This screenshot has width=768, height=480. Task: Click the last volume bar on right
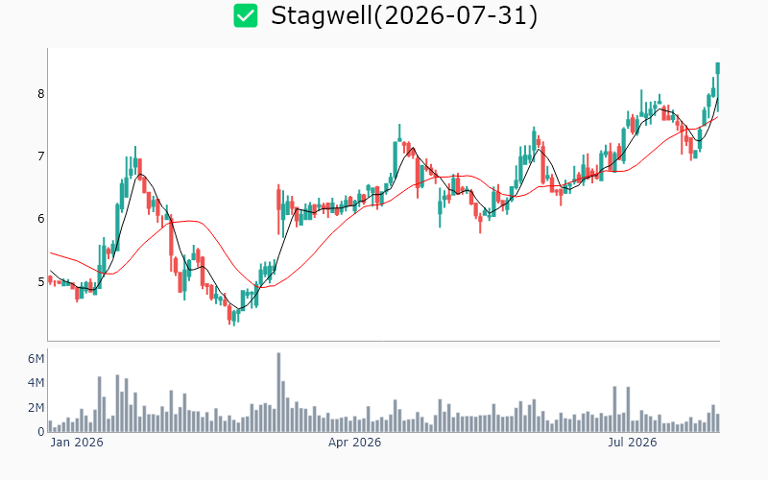717,423
